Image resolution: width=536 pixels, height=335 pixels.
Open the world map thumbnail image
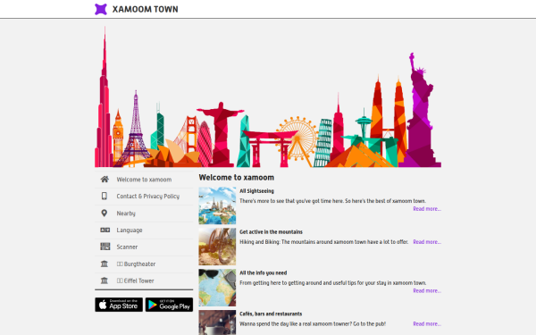(217, 288)
